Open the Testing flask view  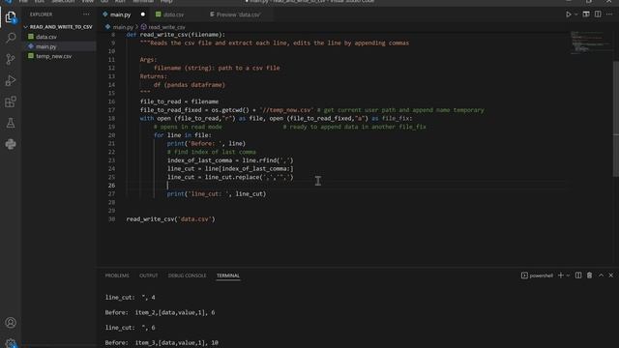click(x=11, y=123)
